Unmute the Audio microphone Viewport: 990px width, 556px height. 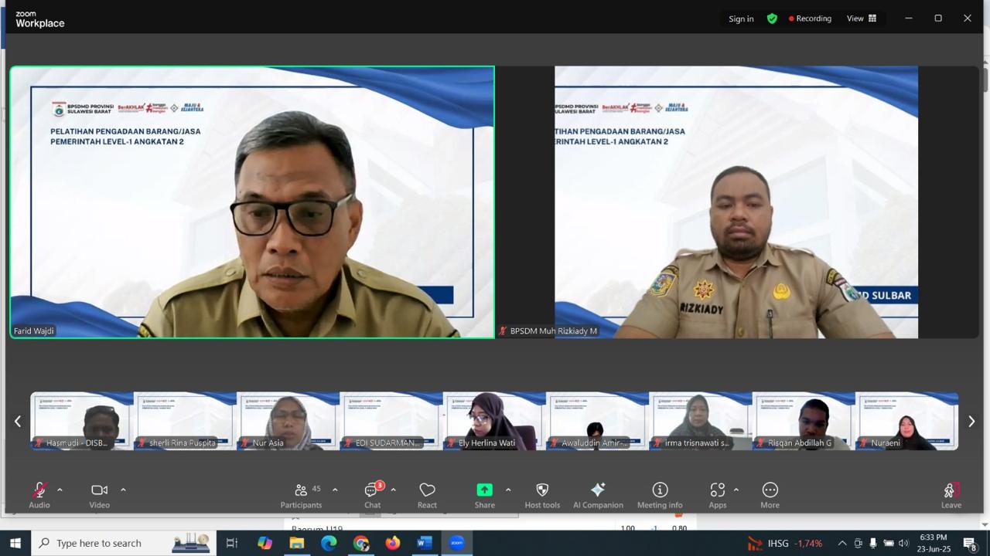39,495
